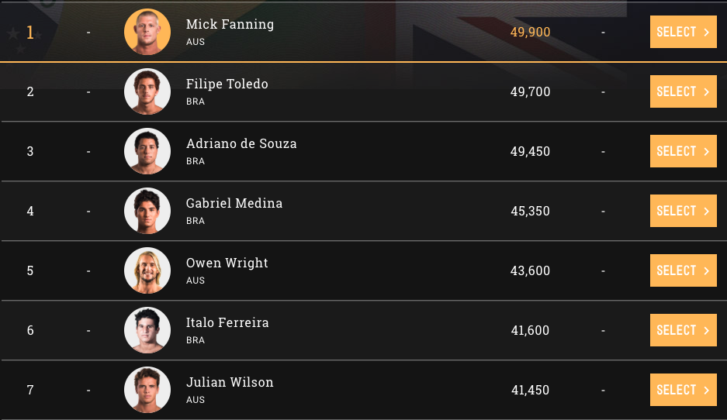Click Mick Fanning's avatar photo
This screenshot has height=420, width=727.
(147, 32)
